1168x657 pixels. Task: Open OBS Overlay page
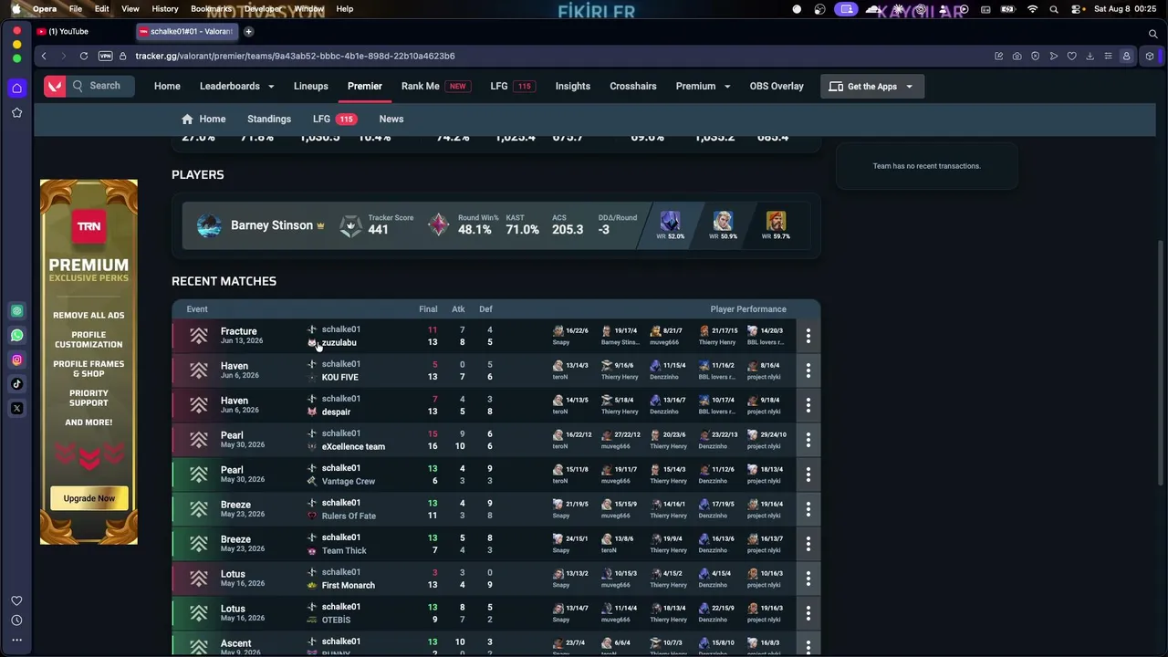pos(777,86)
